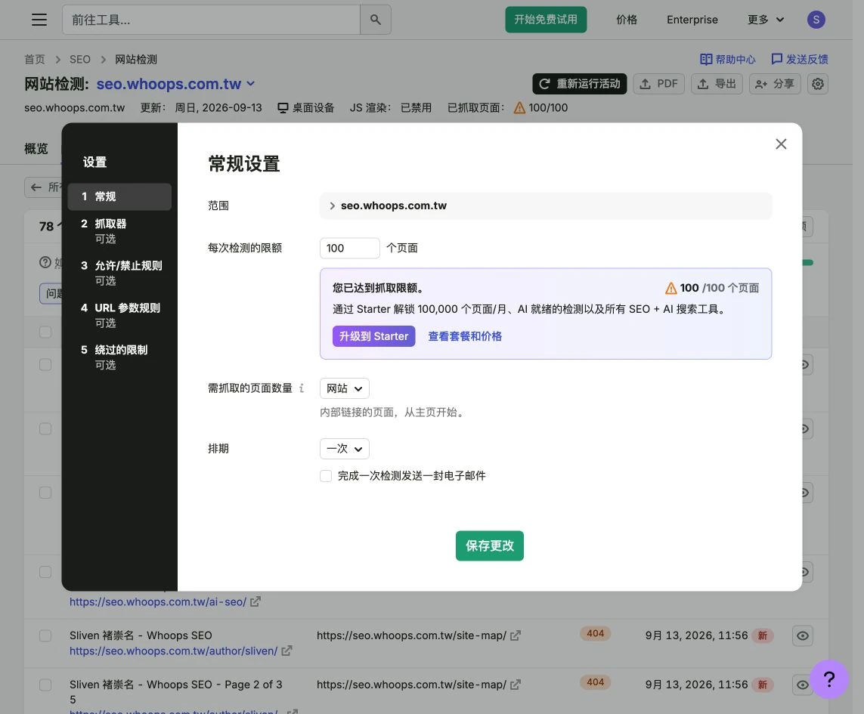
Task: Open the 更多 menu in header
Action: pyautogui.click(x=766, y=20)
